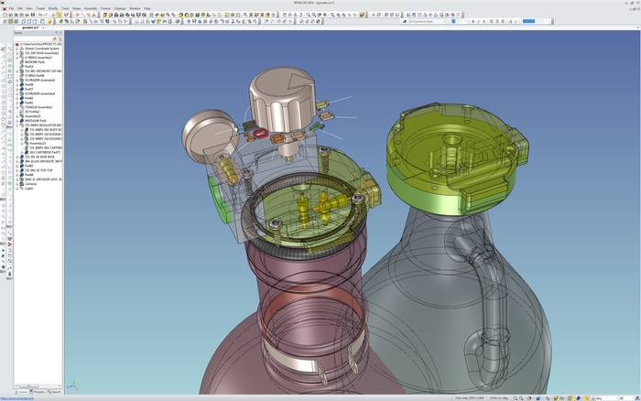Expand the Cameras node
Viewport: 641px width, 401px height.
pos(17,184)
